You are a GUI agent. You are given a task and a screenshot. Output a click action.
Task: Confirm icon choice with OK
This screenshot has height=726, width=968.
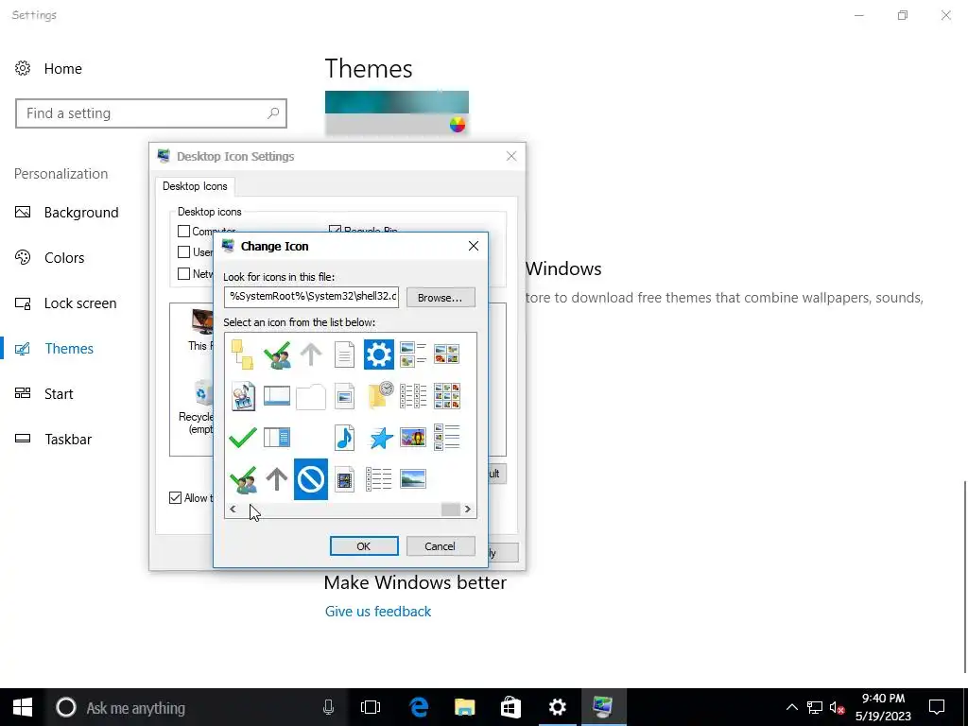[x=364, y=546]
